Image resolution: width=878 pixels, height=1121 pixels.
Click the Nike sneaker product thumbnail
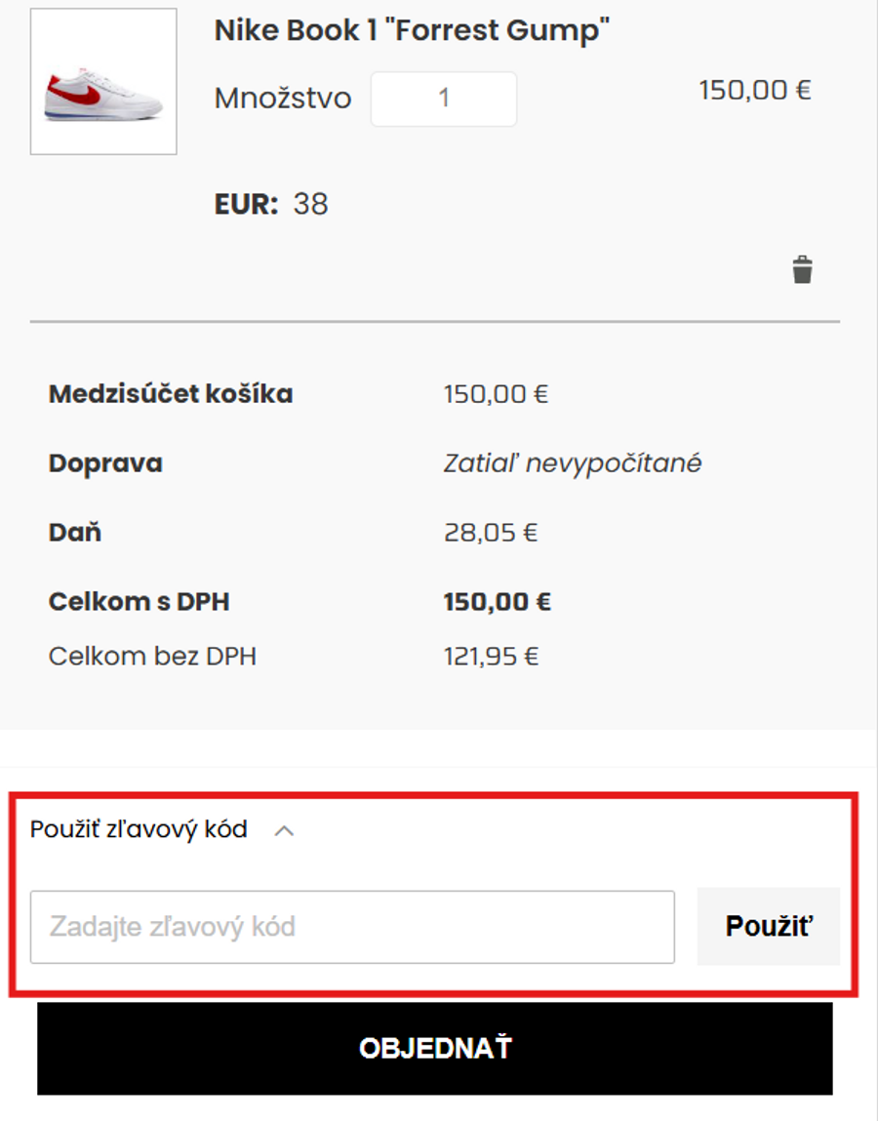click(103, 80)
